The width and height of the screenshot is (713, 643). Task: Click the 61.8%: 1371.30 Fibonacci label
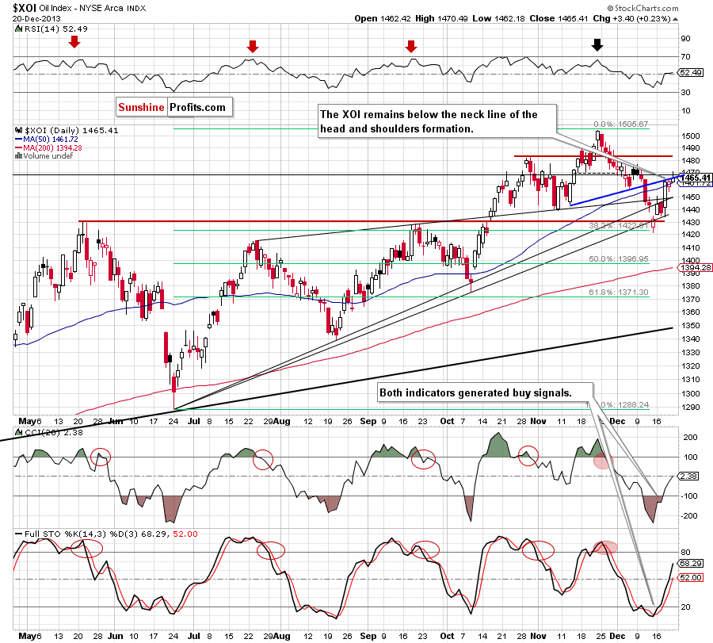619,292
